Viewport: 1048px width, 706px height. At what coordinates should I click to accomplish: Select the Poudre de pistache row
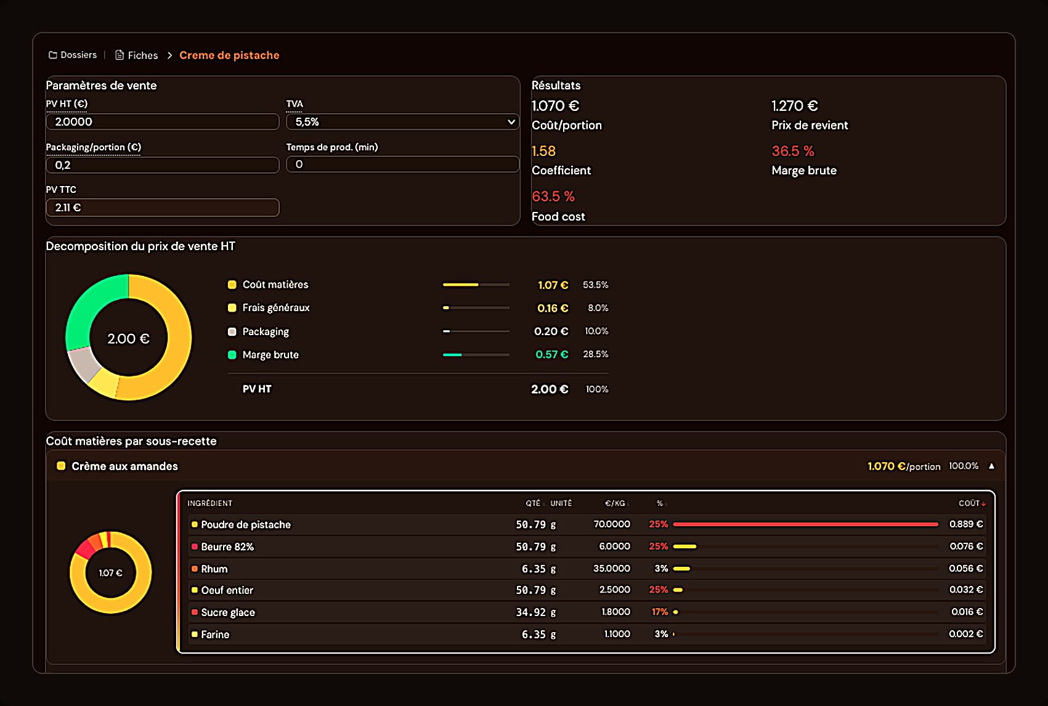(587, 524)
